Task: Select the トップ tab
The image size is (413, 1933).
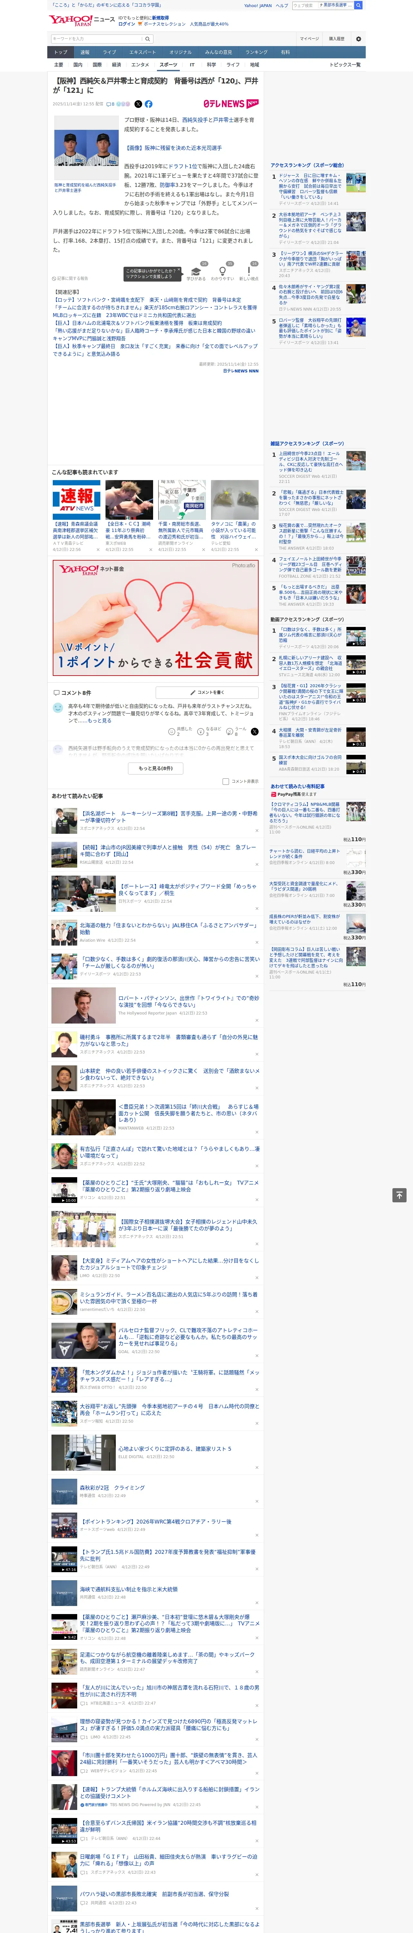Action: (x=61, y=53)
